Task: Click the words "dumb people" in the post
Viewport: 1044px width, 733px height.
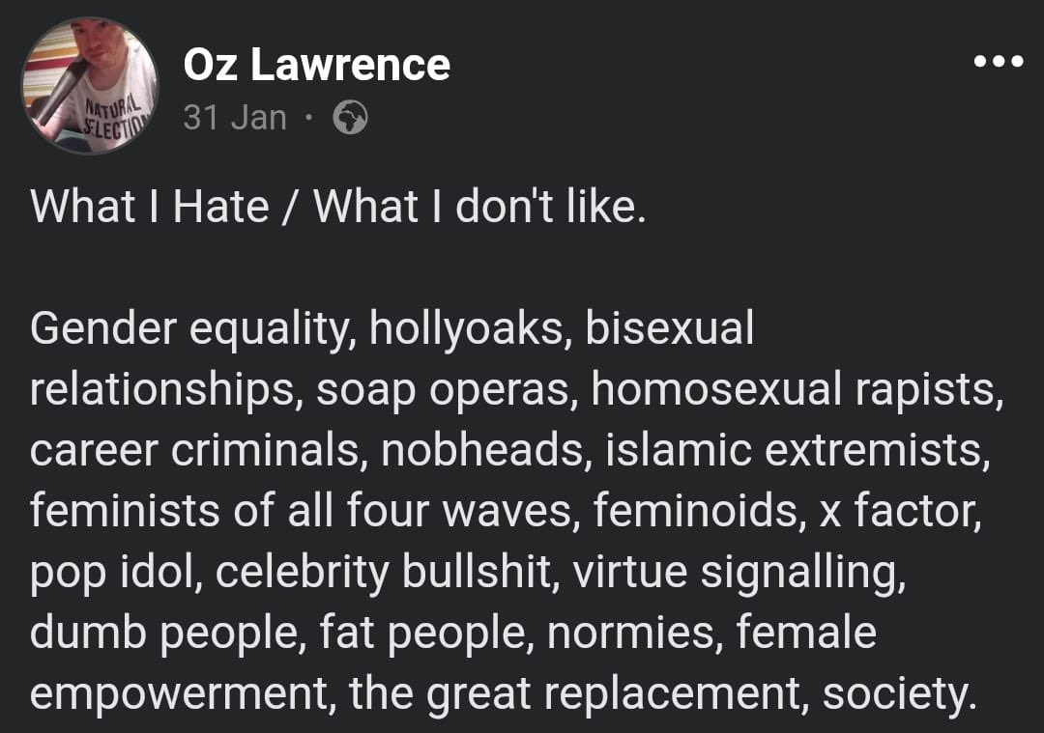Action: [164, 633]
